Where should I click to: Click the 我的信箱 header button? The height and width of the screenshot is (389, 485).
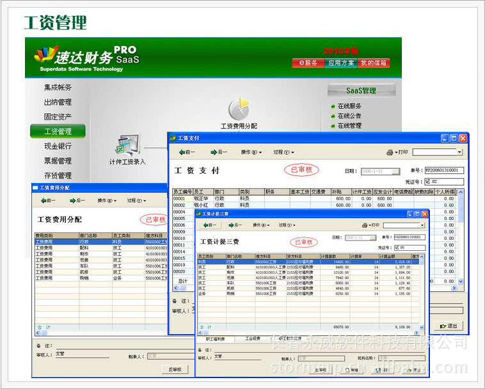click(374, 63)
